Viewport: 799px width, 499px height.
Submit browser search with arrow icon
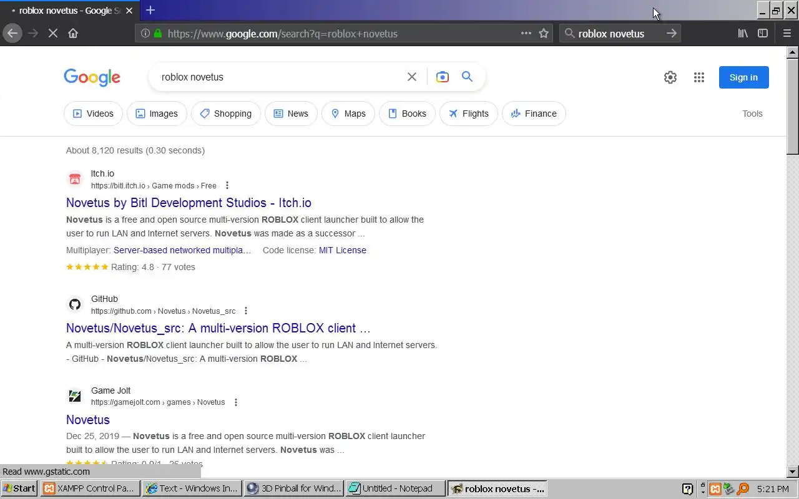671,34
